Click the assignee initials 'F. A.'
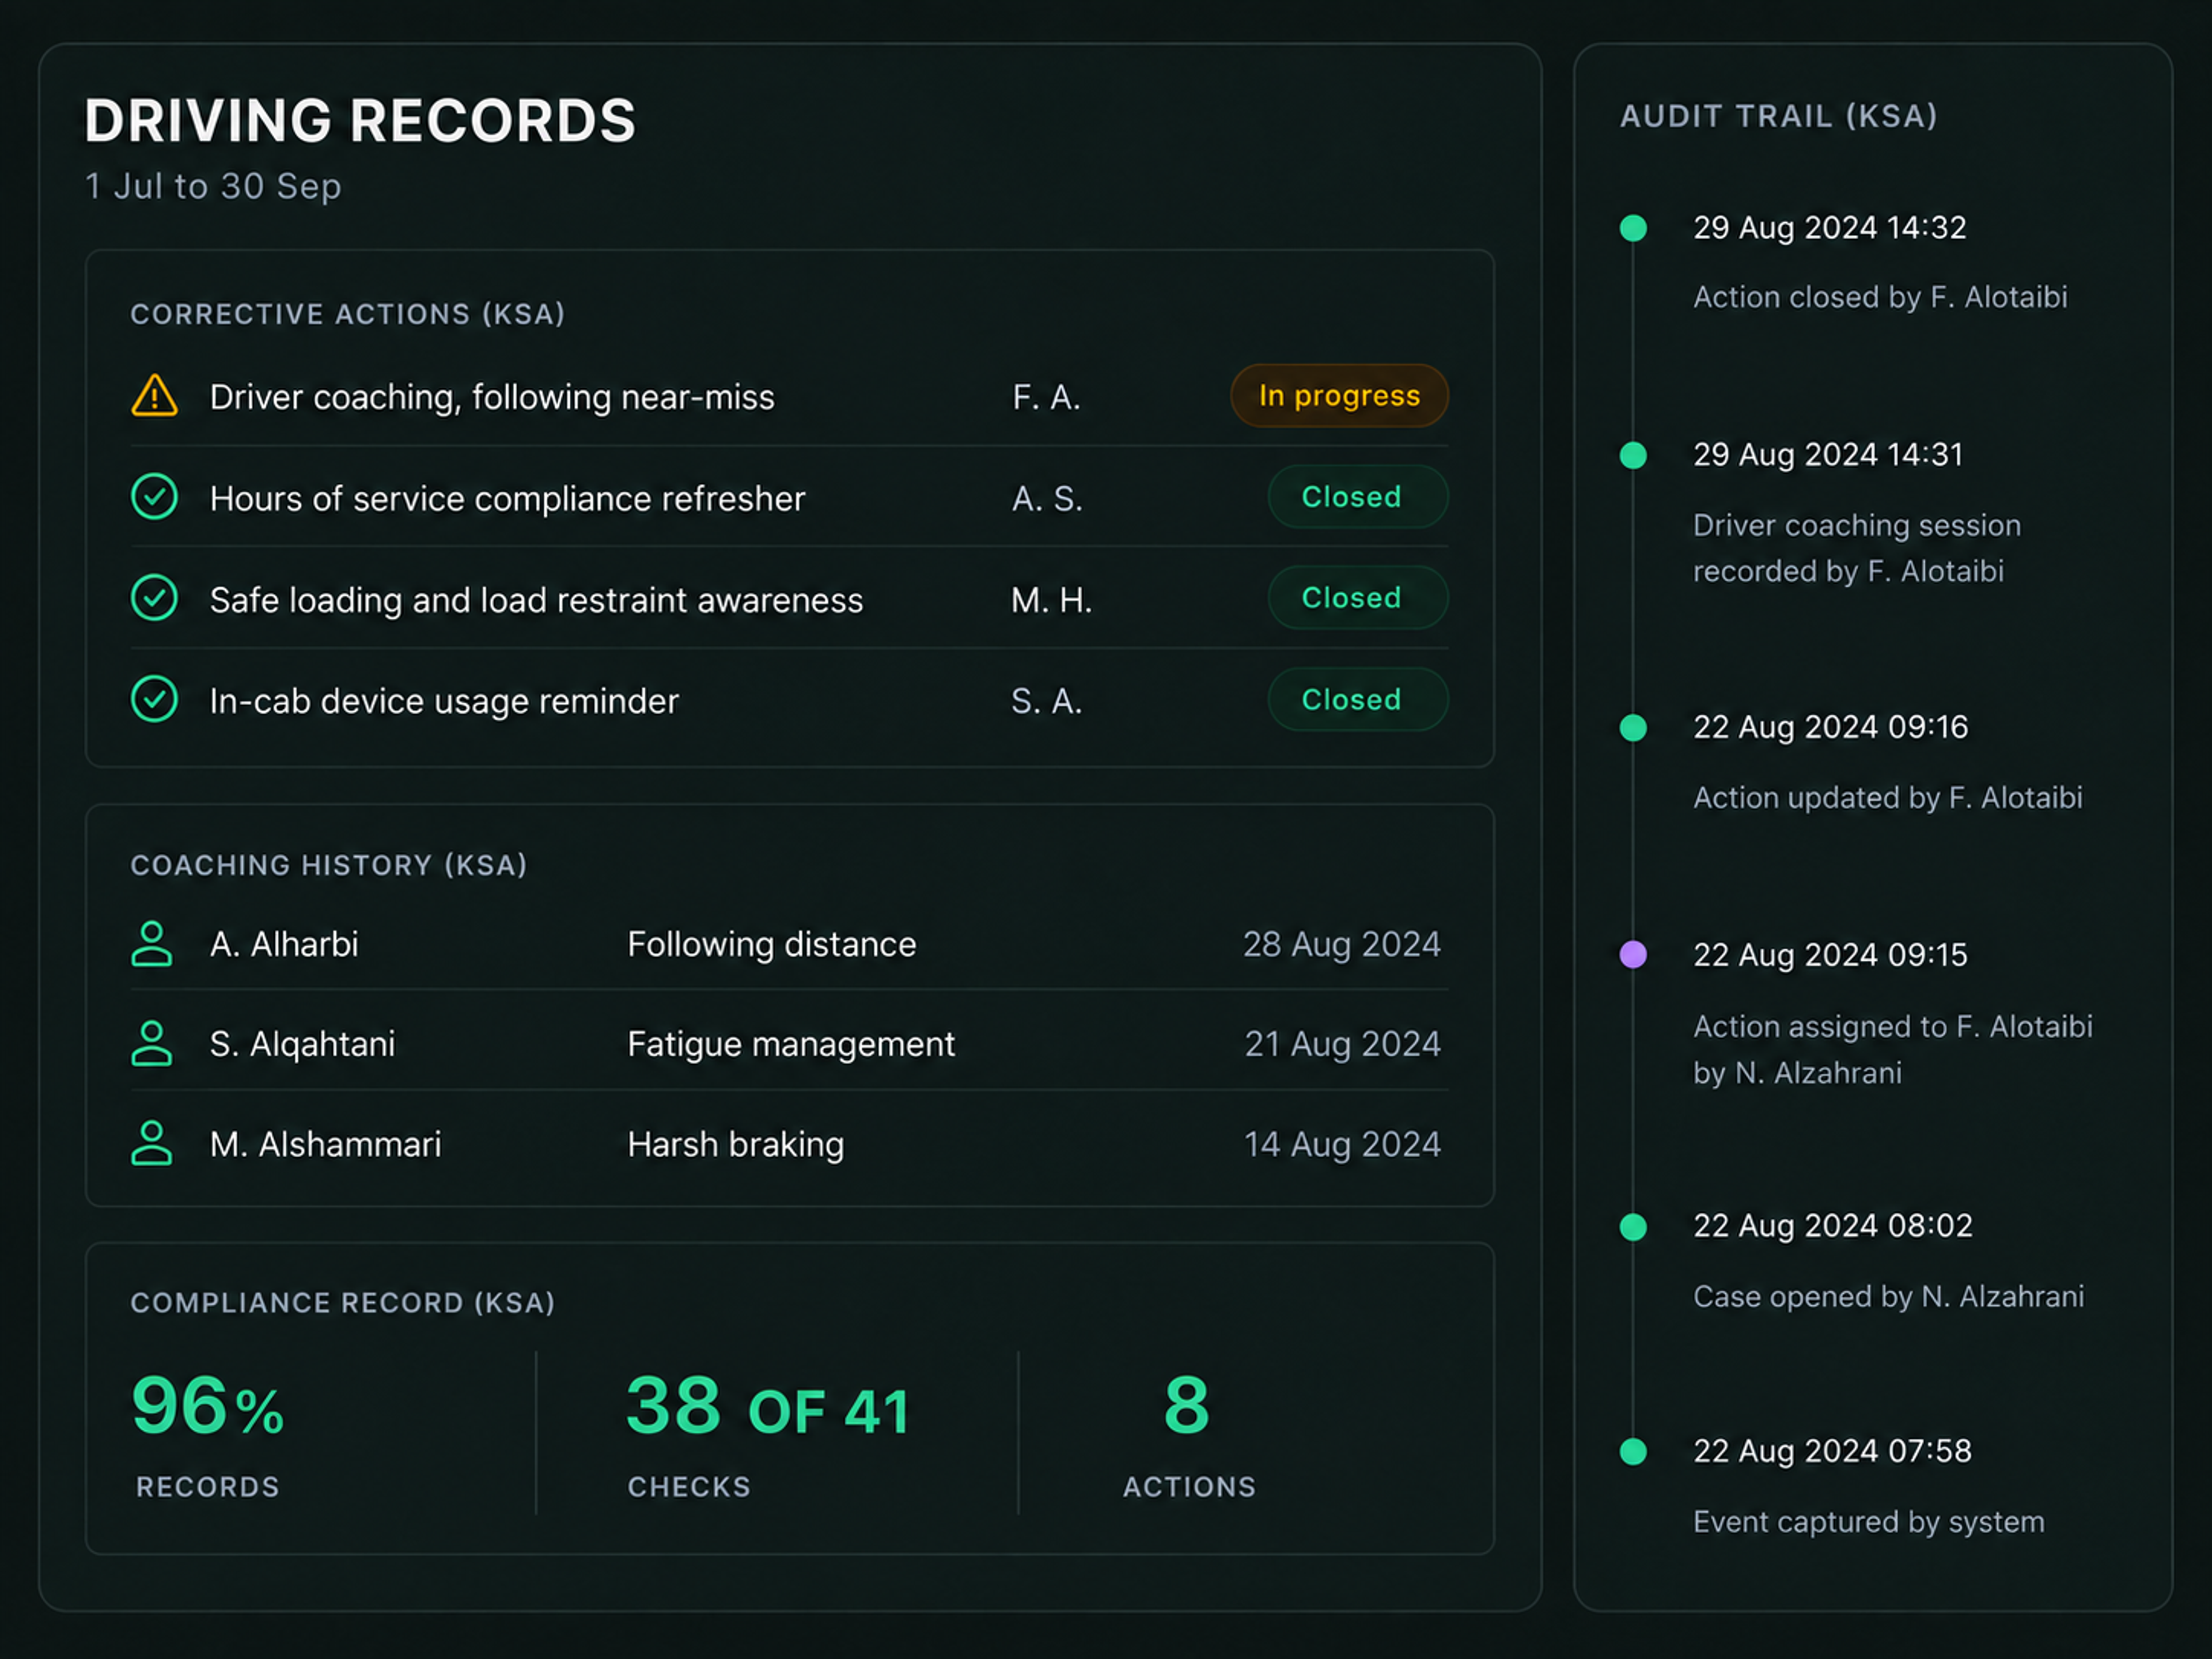This screenshot has width=2212, height=1659. click(1046, 397)
